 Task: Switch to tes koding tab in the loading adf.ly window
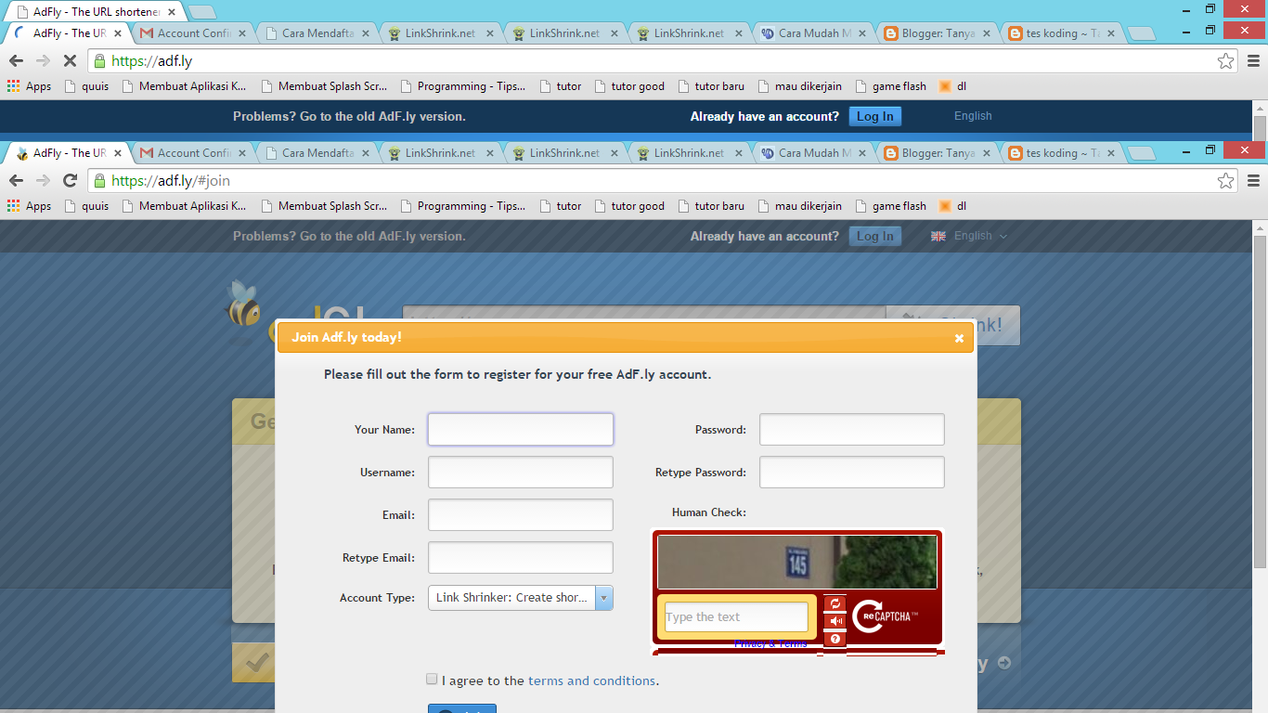1062,33
